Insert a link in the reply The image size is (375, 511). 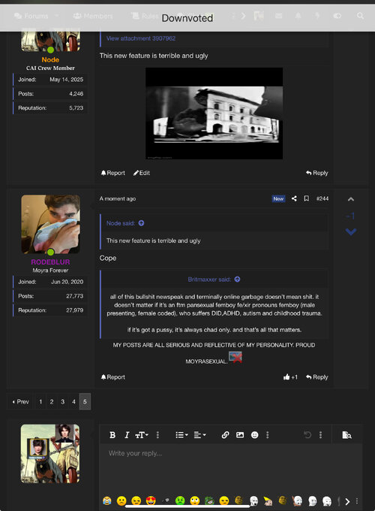click(225, 435)
